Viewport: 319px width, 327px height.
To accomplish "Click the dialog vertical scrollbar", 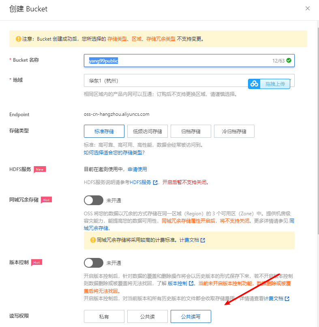I will [318, 130].
